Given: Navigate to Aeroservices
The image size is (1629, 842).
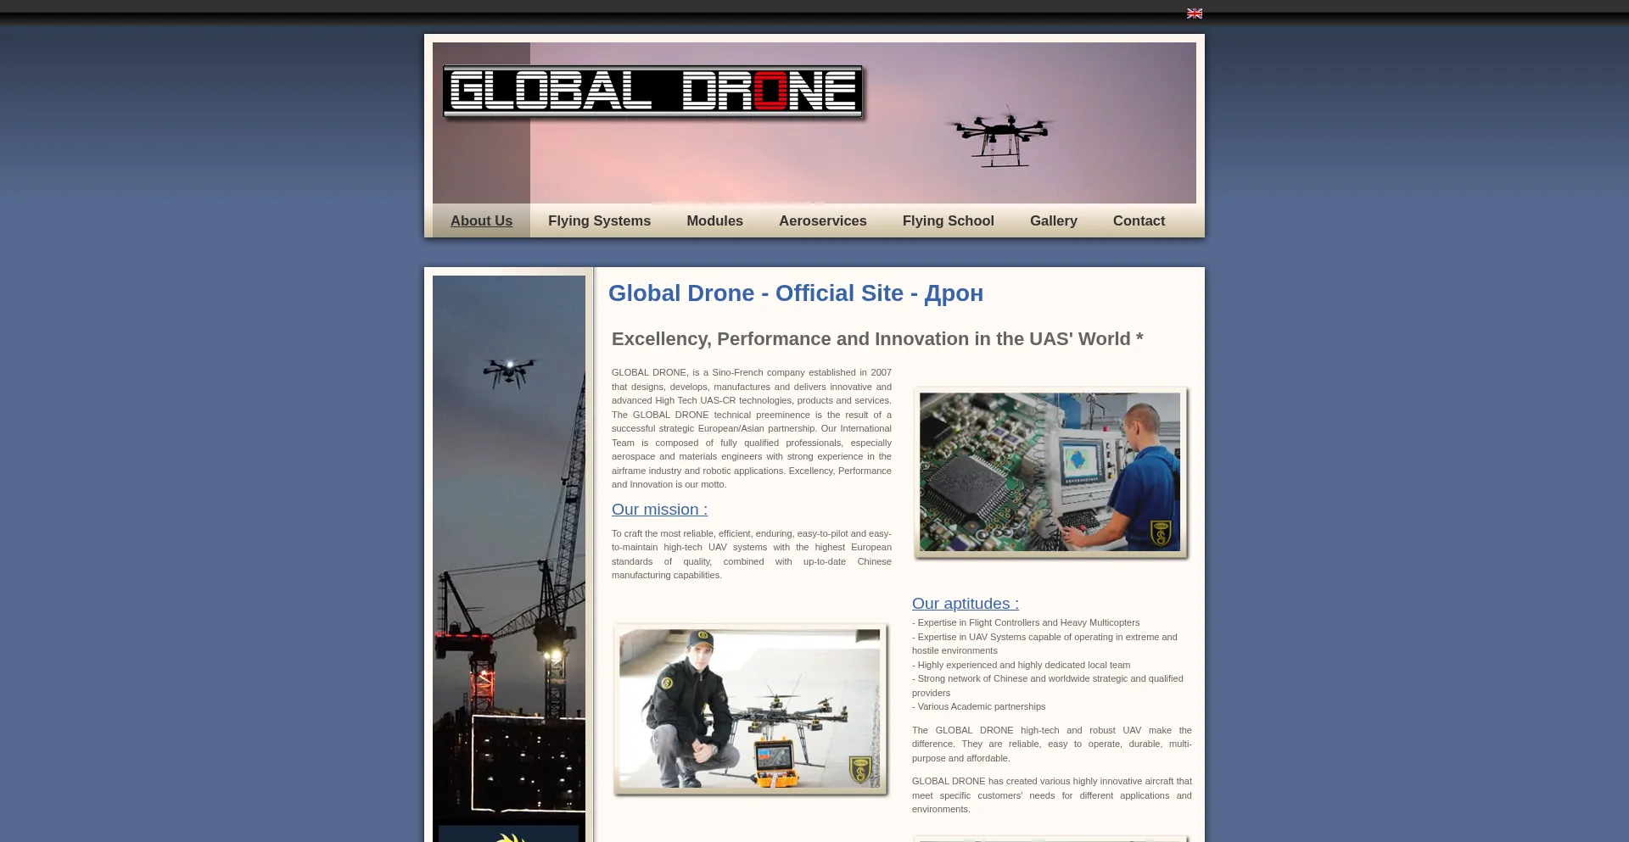Looking at the screenshot, I should tap(822, 220).
